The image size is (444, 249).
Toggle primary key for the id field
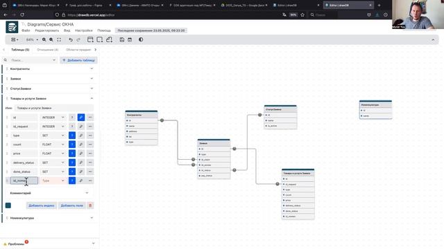point(81,118)
